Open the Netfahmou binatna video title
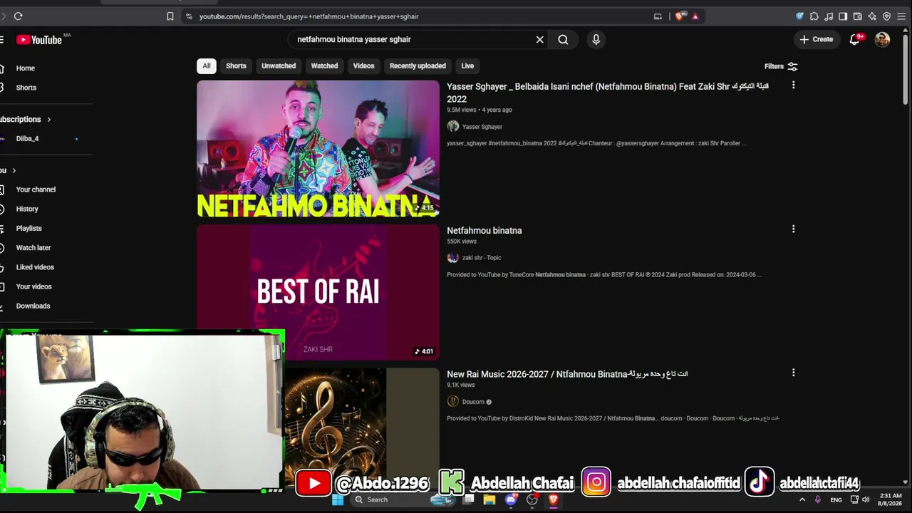Image resolution: width=912 pixels, height=513 pixels. click(484, 231)
